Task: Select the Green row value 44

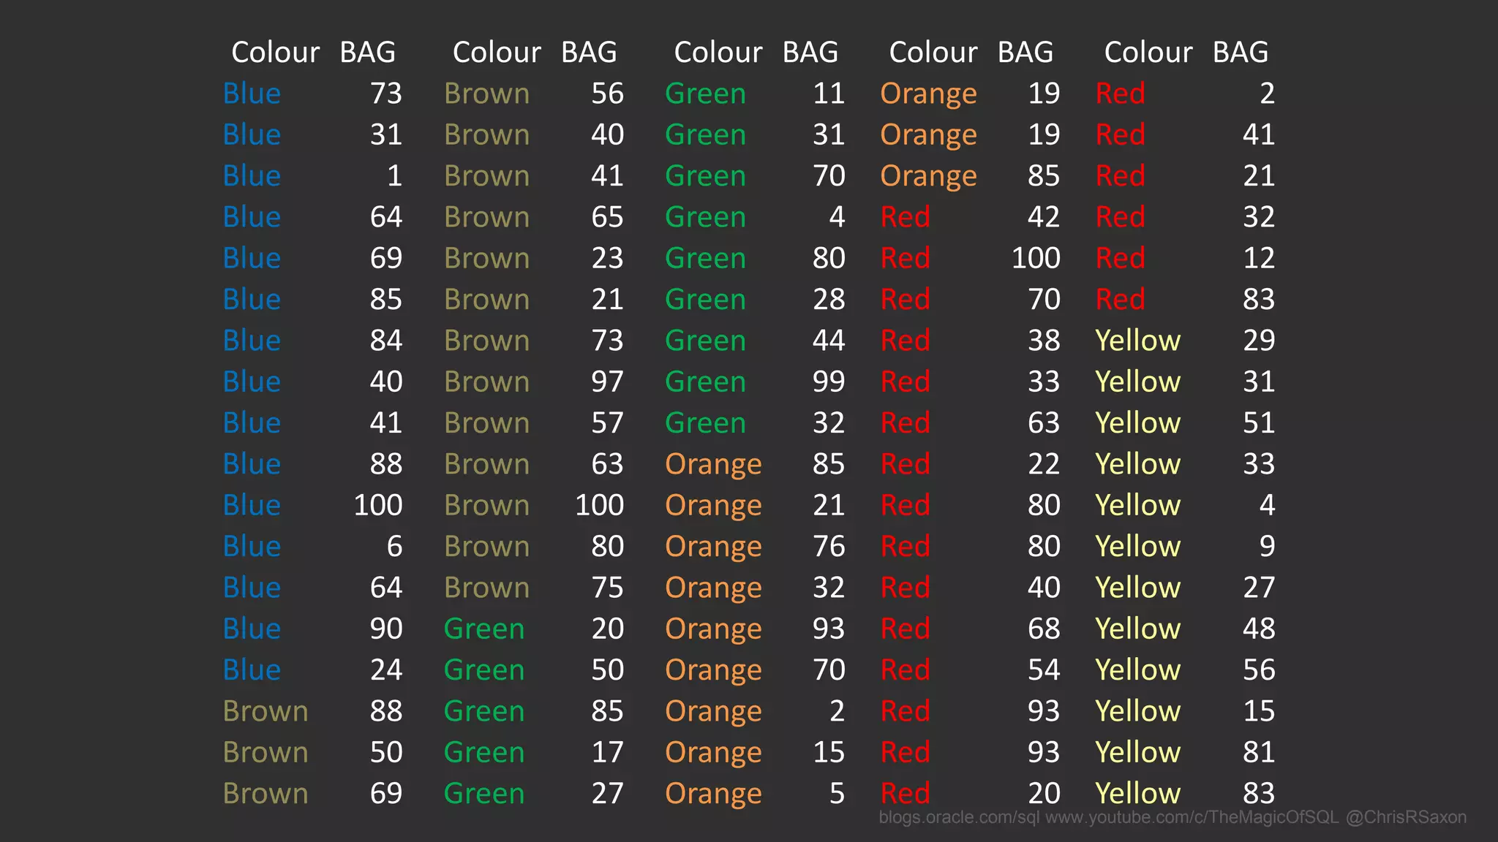Action: pyautogui.click(x=829, y=341)
